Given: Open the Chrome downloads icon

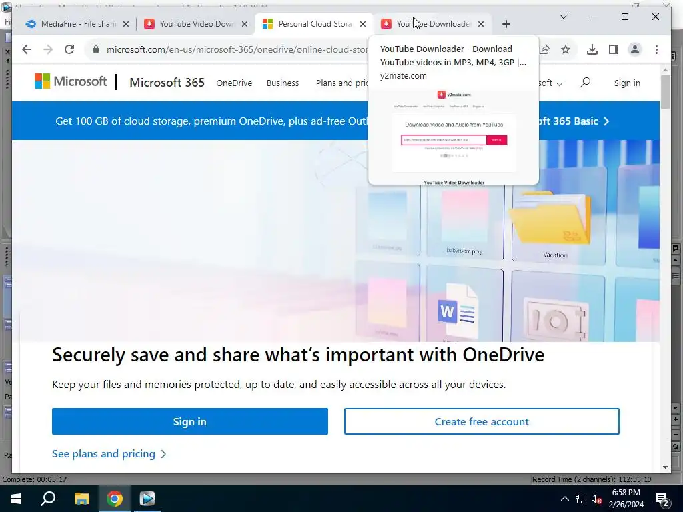Looking at the screenshot, I should tap(592, 49).
